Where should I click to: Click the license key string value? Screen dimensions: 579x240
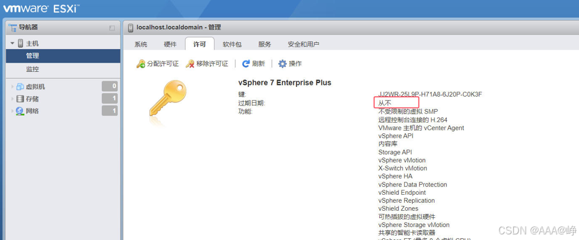430,94
